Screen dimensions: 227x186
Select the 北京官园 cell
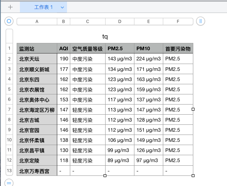pos(37,130)
